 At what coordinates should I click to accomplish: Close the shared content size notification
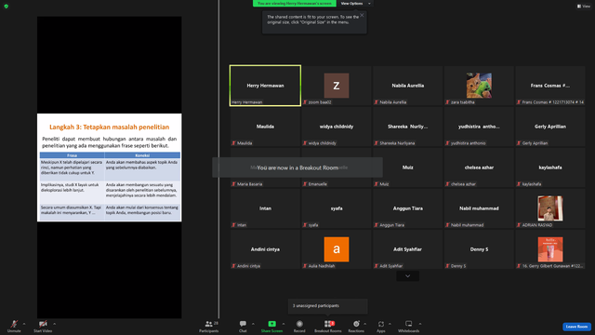pyautogui.click(x=362, y=15)
